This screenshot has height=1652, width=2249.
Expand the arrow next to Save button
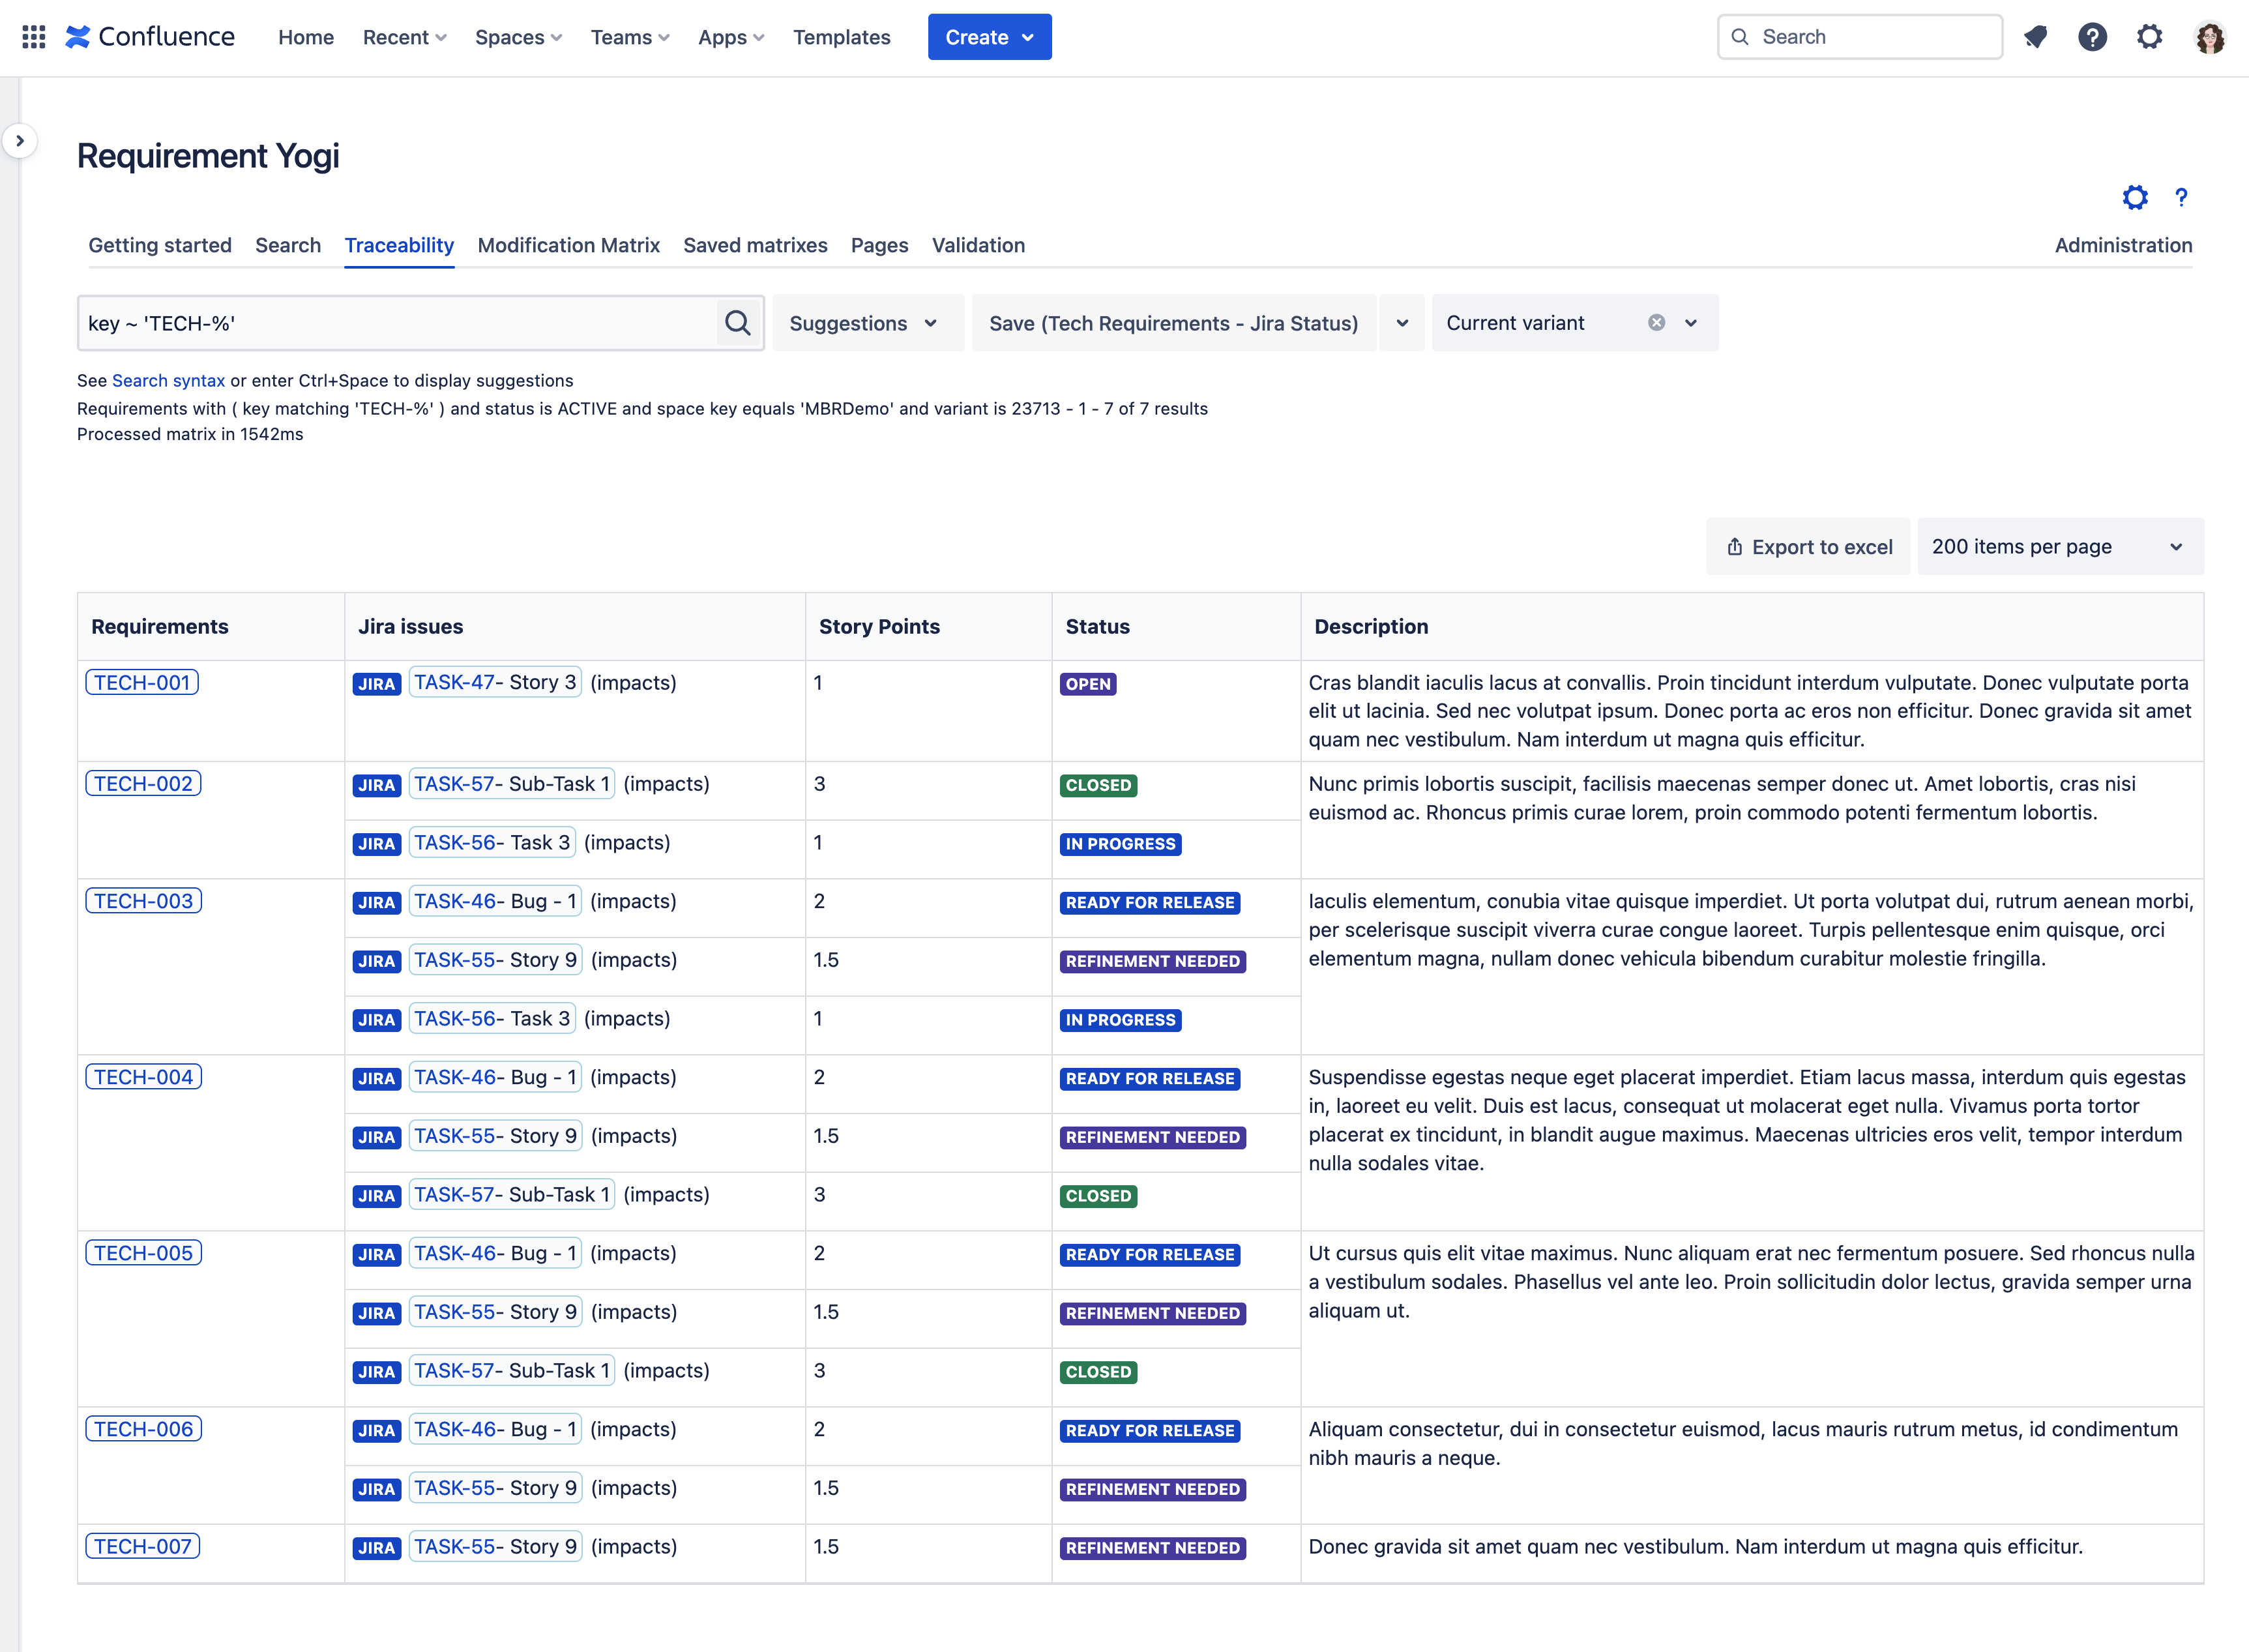[1401, 323]
